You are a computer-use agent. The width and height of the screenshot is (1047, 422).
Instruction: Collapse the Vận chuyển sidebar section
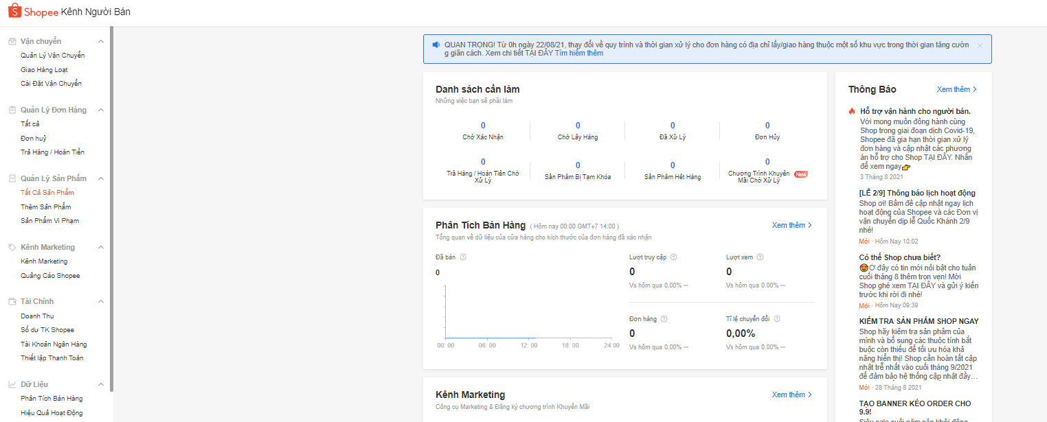click(x=101, y=41)
